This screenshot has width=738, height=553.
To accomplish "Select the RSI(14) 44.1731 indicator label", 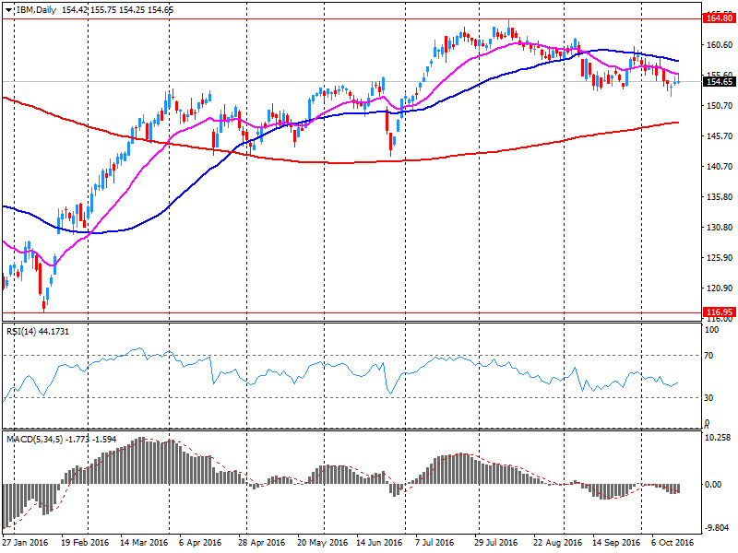I will point(38,332).
